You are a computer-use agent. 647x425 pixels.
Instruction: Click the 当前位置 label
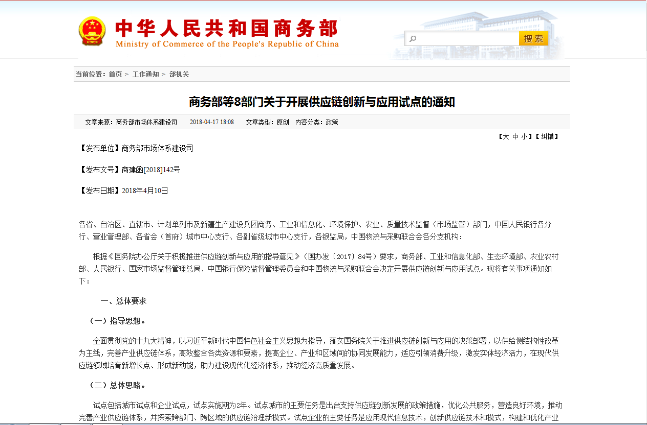pos(91,74)
